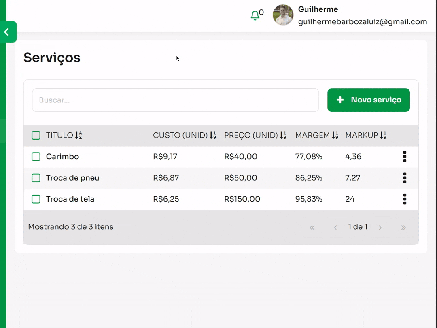Toggle the select-all checkbox in table header
The height and width of the screenshot is (328, 437).
pos(36,135)
